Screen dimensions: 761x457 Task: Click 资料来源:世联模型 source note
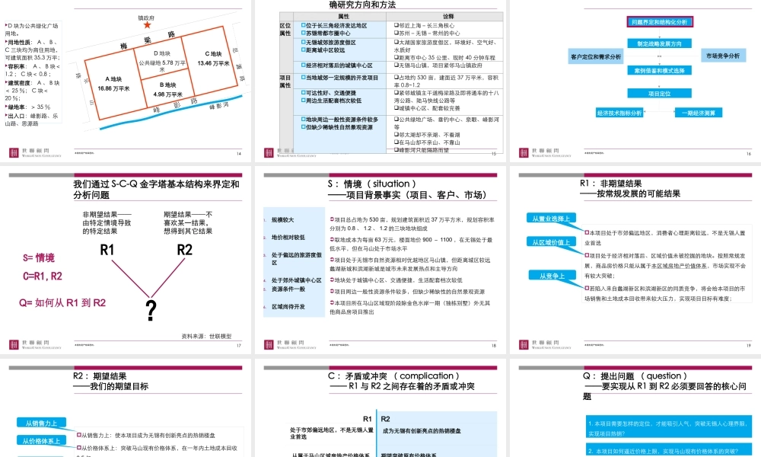[x=206, y=336]
